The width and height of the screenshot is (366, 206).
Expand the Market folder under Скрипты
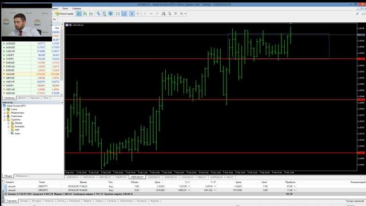tap(9, 123)
